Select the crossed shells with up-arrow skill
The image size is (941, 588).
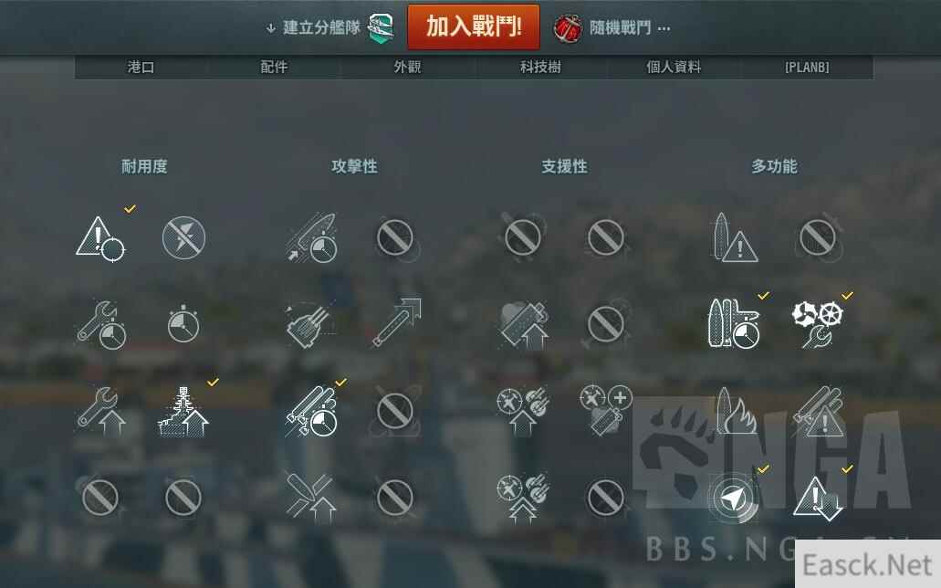click(309, 498)
